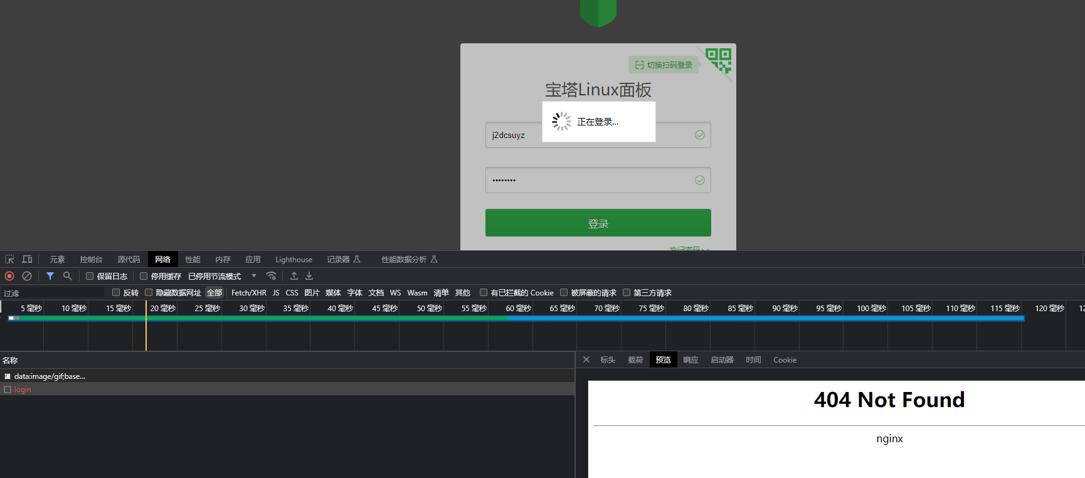This screenshot has width=1085, height=478.
Task: Tick the 隐藏数据网址 checkbox
Action: 149,292
